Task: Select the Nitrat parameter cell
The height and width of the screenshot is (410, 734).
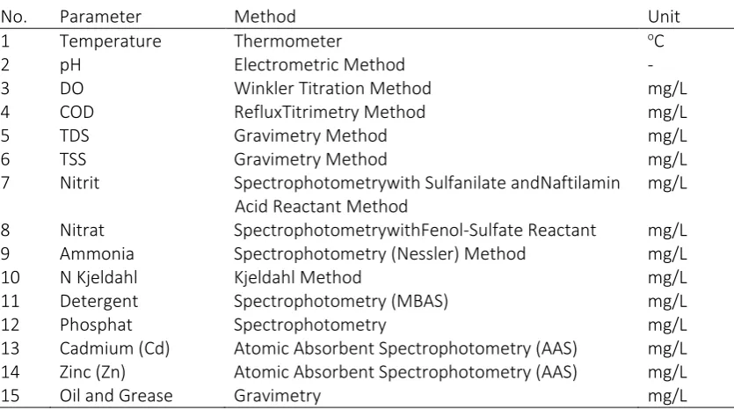Action: (x=82, y=230)
